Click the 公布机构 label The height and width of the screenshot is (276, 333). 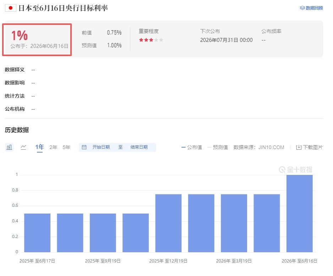coord(15,109)
